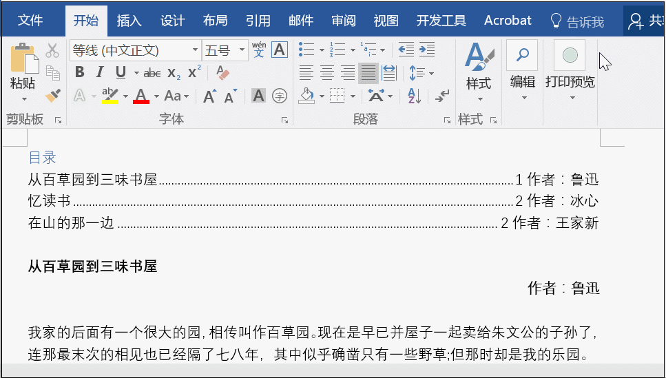
Task: Open the font color dropdown arrow
Action: click(x=156, y=96)
